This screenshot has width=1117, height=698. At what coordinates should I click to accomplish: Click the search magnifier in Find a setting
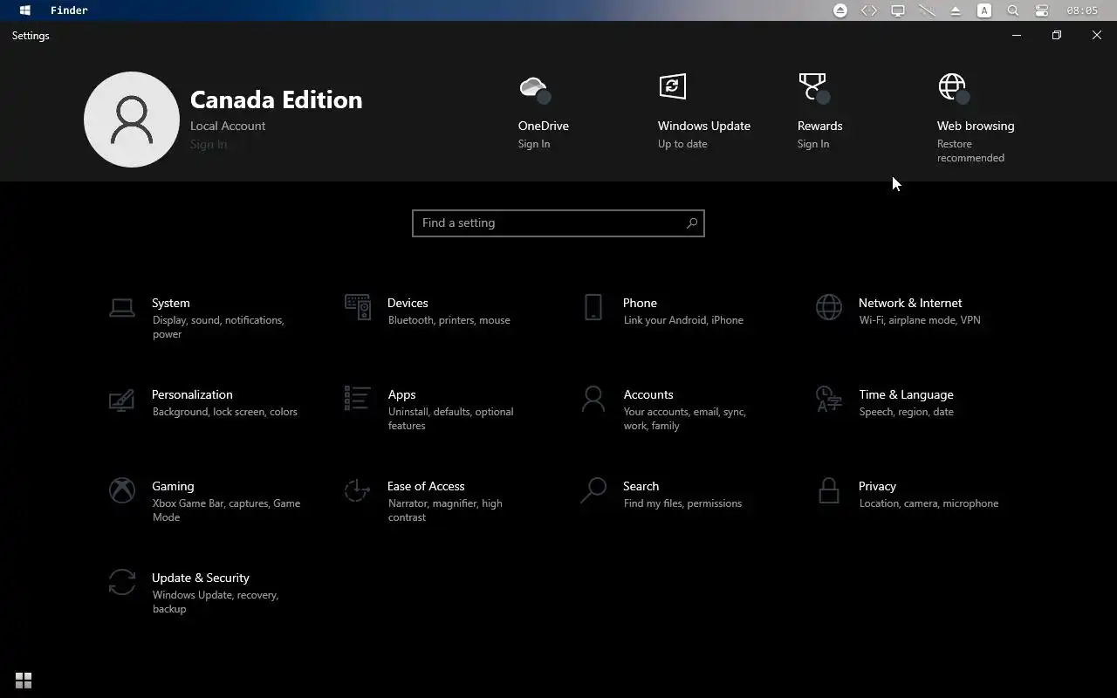pyautogui.click(x=692, y=223)
